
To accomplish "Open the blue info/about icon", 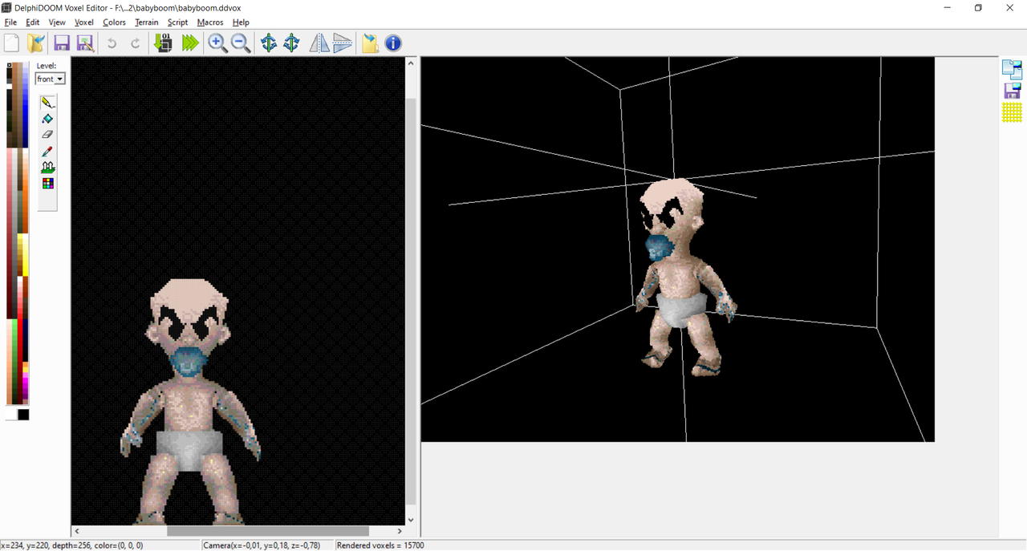I will (393, 43).
